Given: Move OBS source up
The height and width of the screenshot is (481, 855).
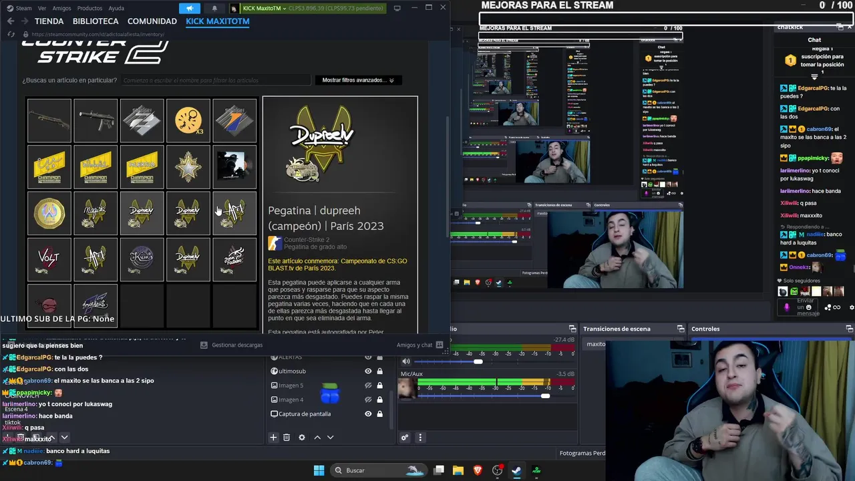Looking at the screenshot, I should (317, 437).
